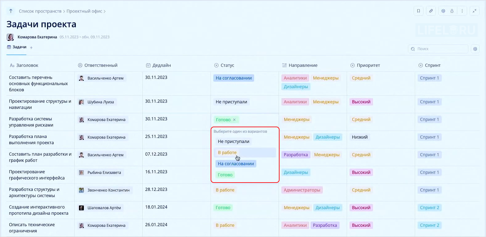Click Аналитики tag in first row
486x237 pixels.
295,78
